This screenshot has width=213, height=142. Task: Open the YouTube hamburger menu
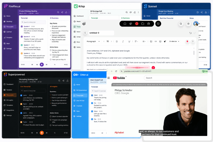[108, 78]
